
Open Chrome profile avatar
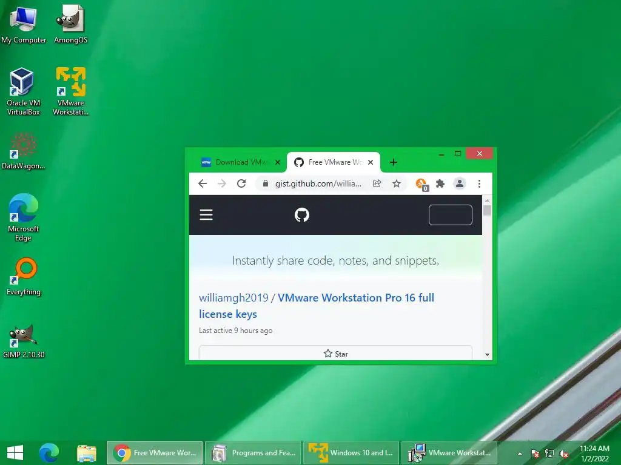click(x=460, y=183)
